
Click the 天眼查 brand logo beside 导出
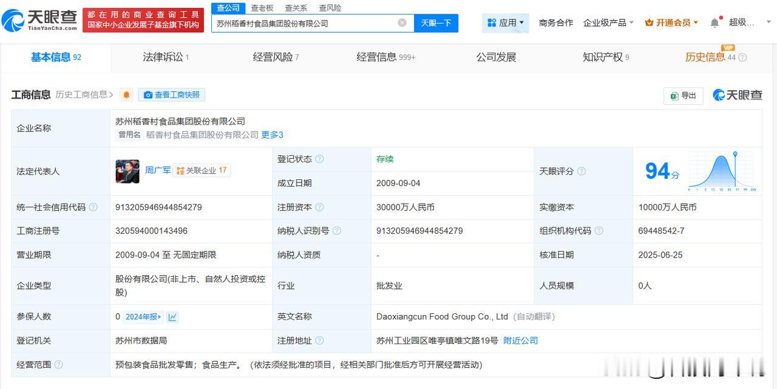(x=737, y=95)
